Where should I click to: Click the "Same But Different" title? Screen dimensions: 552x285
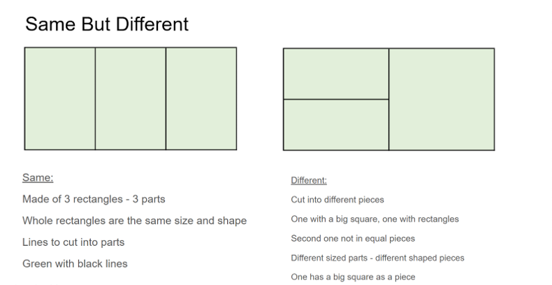106,24
